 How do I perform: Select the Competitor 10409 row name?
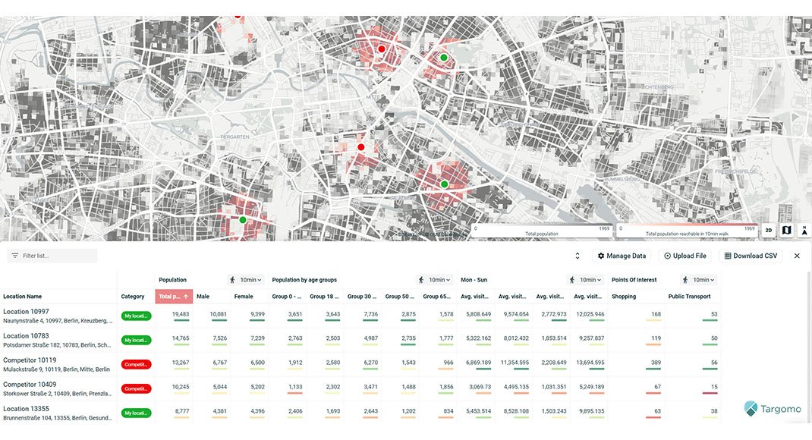coord(30,385)
